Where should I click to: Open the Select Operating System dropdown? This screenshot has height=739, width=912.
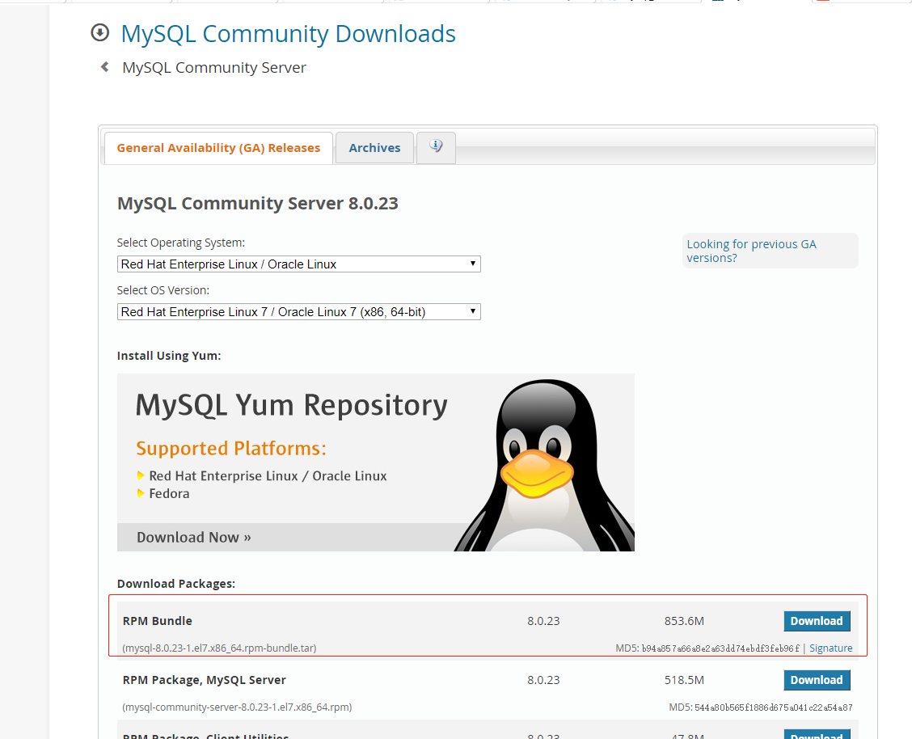[299, 264]
